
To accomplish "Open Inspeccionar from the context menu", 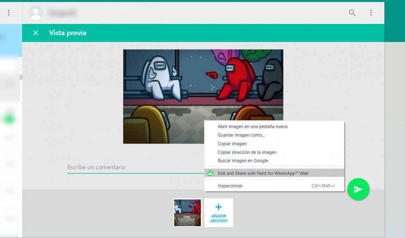I will (x=230, y=186).
